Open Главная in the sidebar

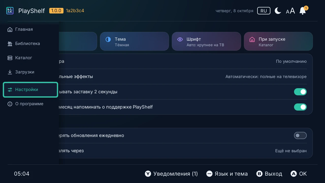pyautogui.click(x=30, y=29)
